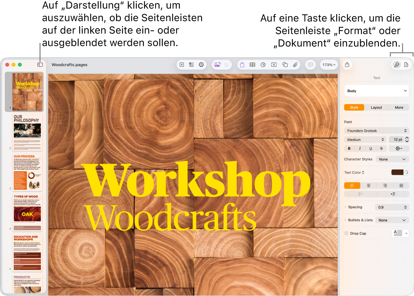
Task: Toggle italic text formatting
Action: [360, 149]
